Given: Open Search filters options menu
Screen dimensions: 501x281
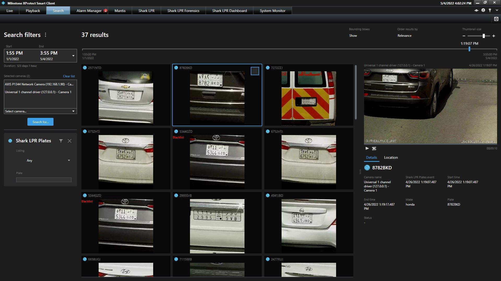Looking at the screenshot, I should pos(45,35).
